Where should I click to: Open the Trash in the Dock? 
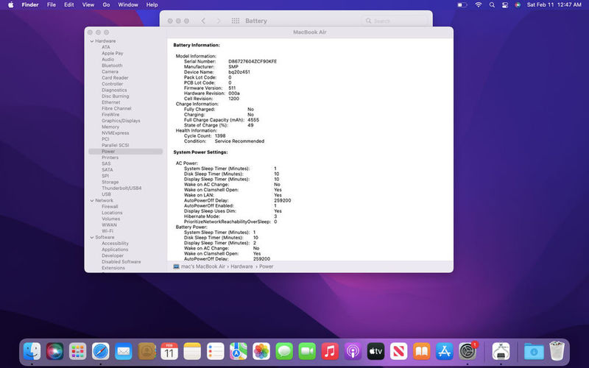pos(557,351)
